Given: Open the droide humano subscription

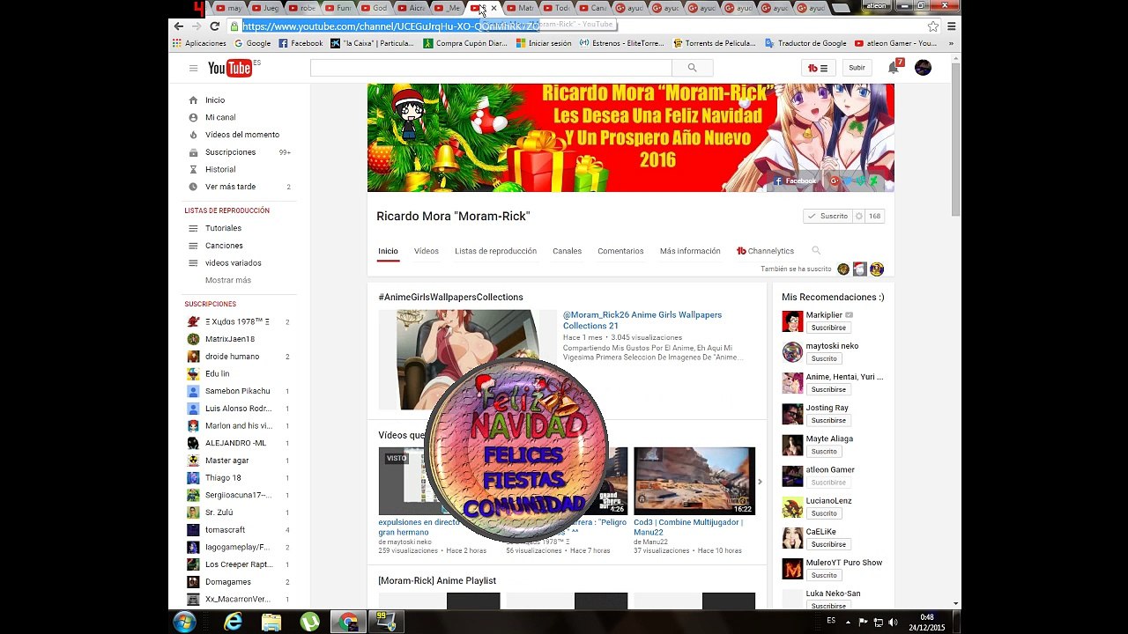Looking at the screenshot, I should pyautogui.click(x=232, y=357).
